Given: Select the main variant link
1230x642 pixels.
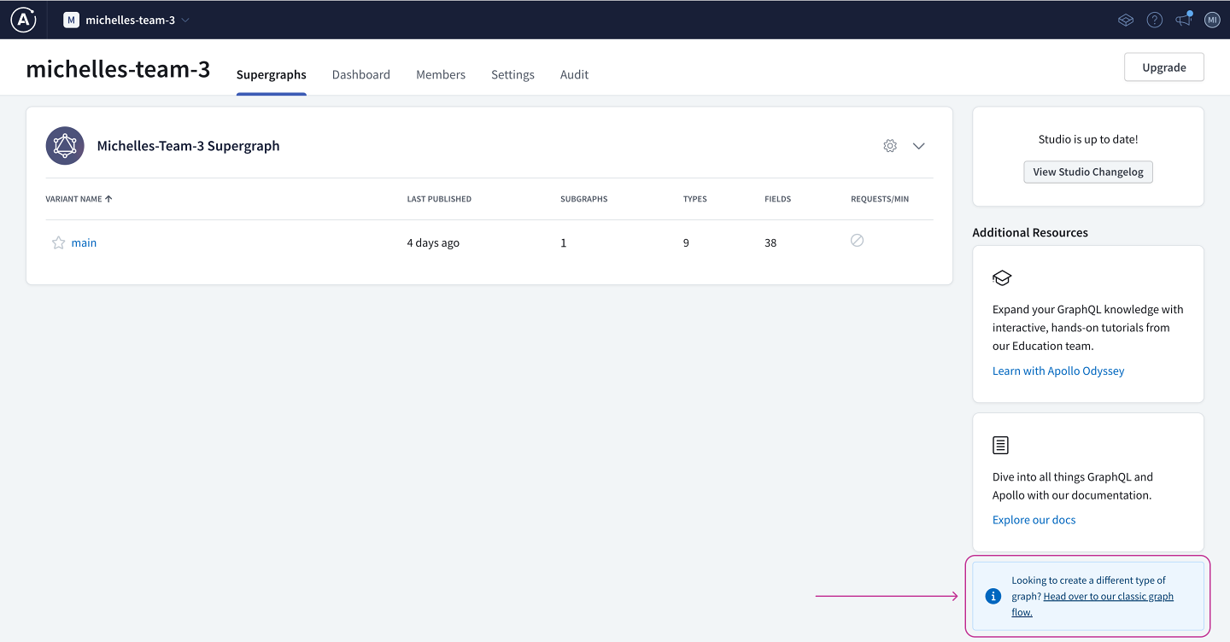Looking at the screenshot, I should (84, 242).
